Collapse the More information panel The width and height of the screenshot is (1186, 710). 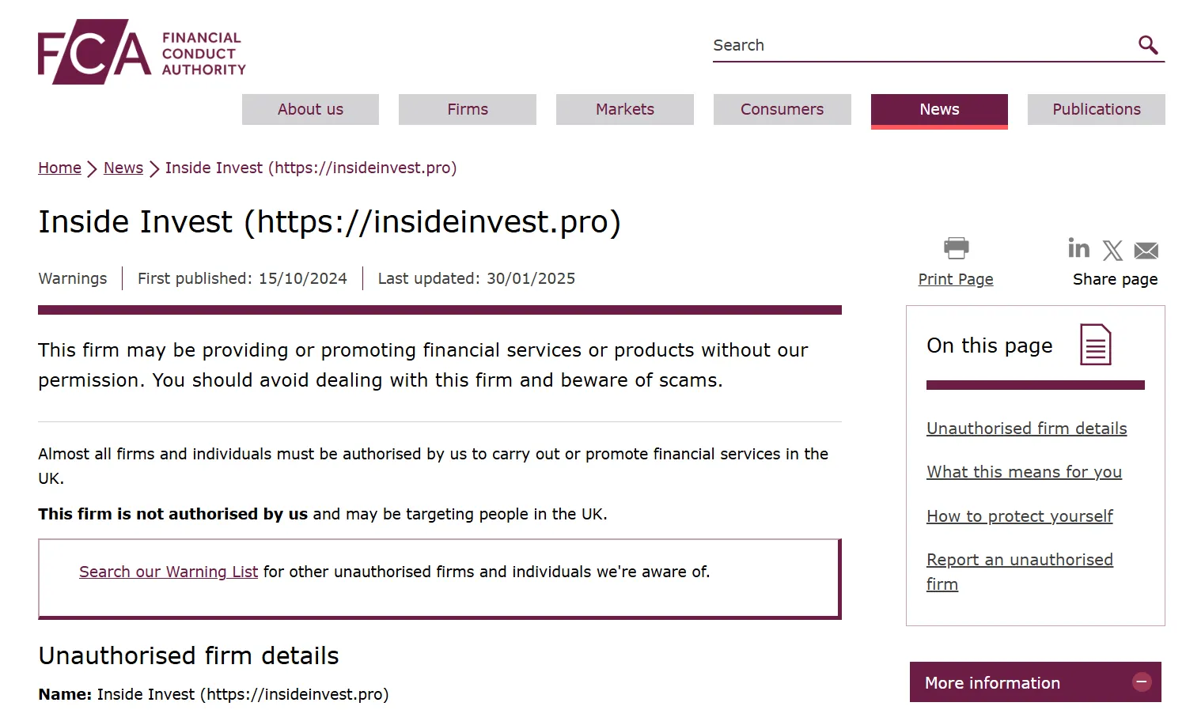point(1142,682)
